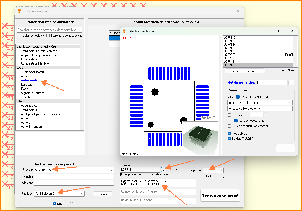Select the IEEE radio button
The image size is (302, 211).
pyautogui.click(x=72, y=204)
